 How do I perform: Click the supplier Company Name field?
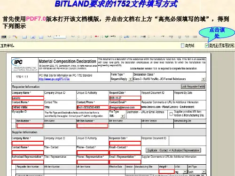point(28,143)
